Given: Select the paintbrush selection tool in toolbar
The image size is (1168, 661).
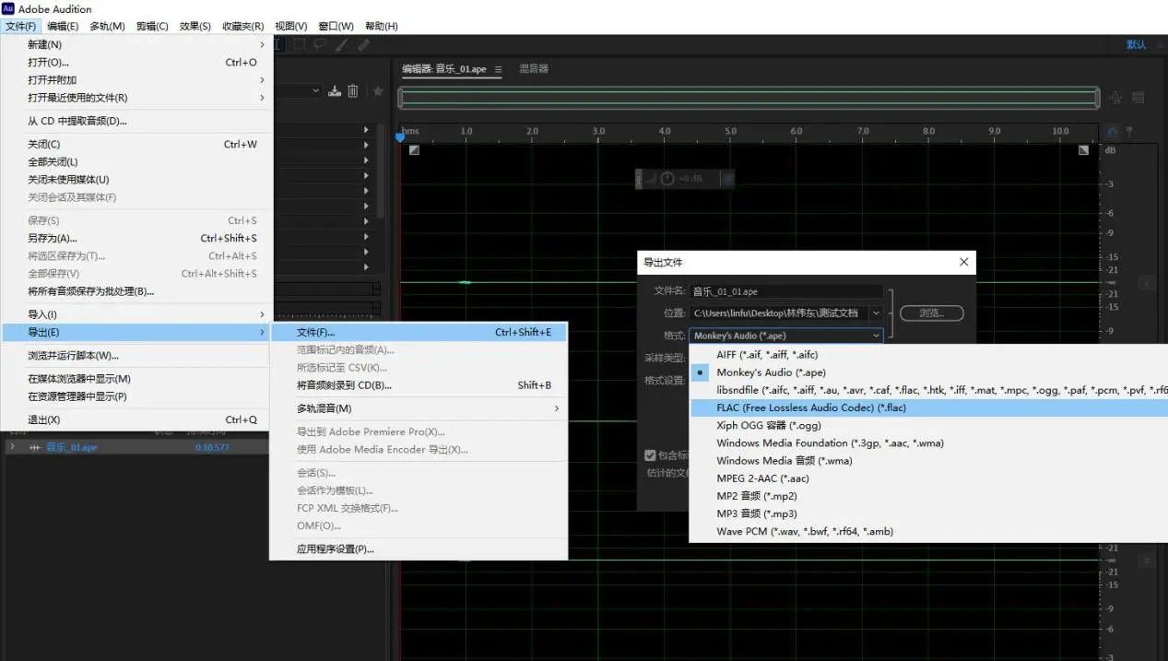Looking at the screenshot, I should [342, 43].
